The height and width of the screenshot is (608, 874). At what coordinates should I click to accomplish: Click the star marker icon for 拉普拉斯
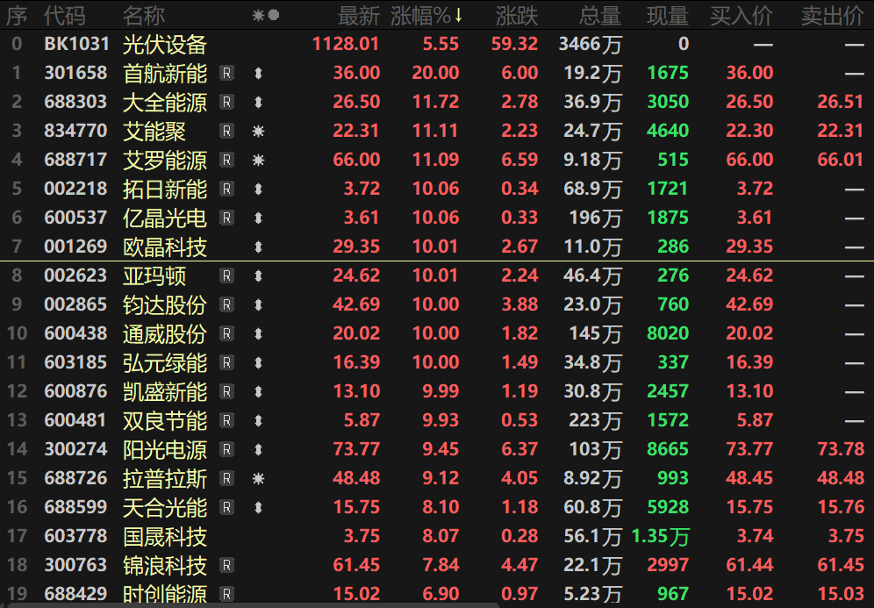click(x=258, y=479)
